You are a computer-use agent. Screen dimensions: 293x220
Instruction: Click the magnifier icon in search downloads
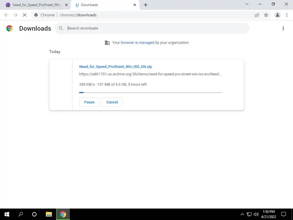click(x=61, y=28)
